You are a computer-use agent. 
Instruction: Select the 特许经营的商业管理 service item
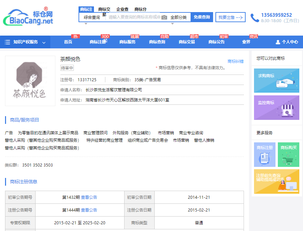point(105,140)
